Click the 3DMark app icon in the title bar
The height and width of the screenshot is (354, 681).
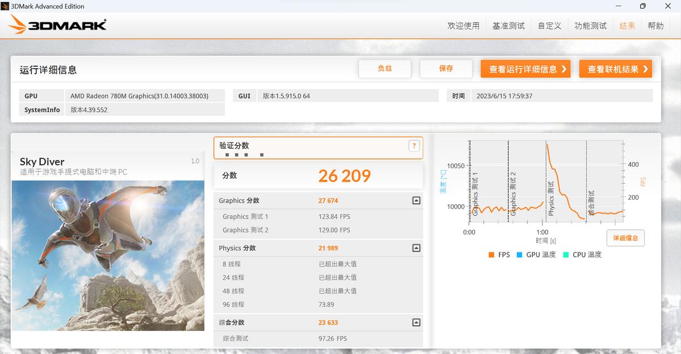tap(6, 6)
